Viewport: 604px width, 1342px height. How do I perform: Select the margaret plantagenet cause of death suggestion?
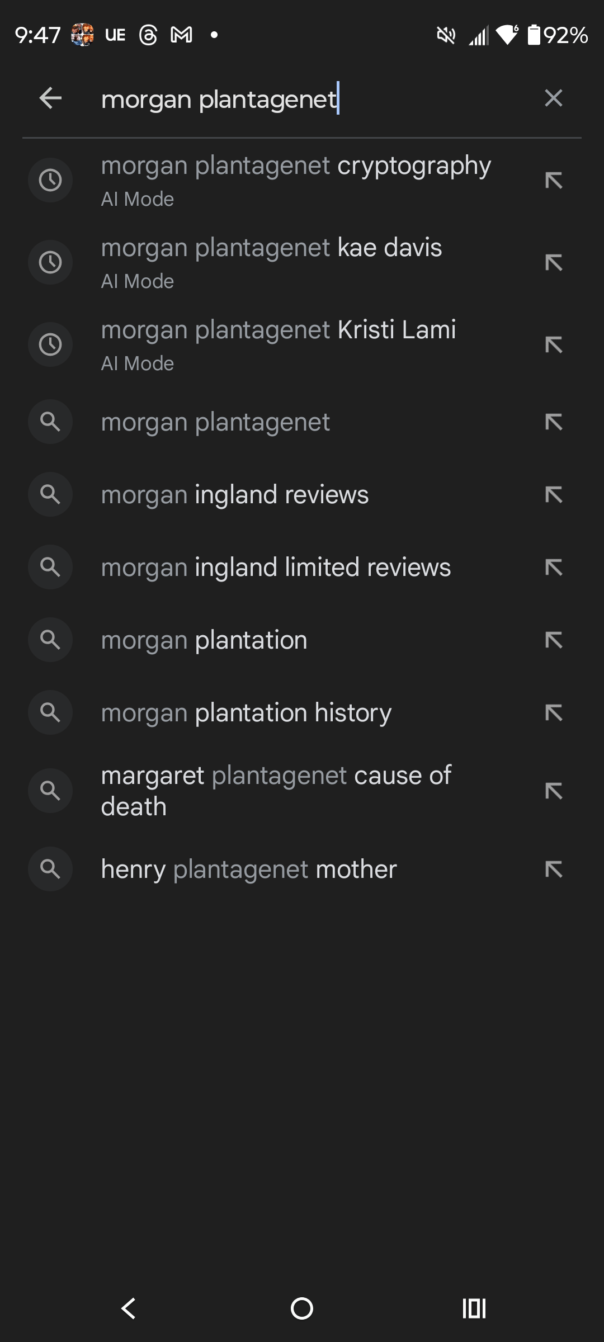pyautogui.click(x=276, y=791)
